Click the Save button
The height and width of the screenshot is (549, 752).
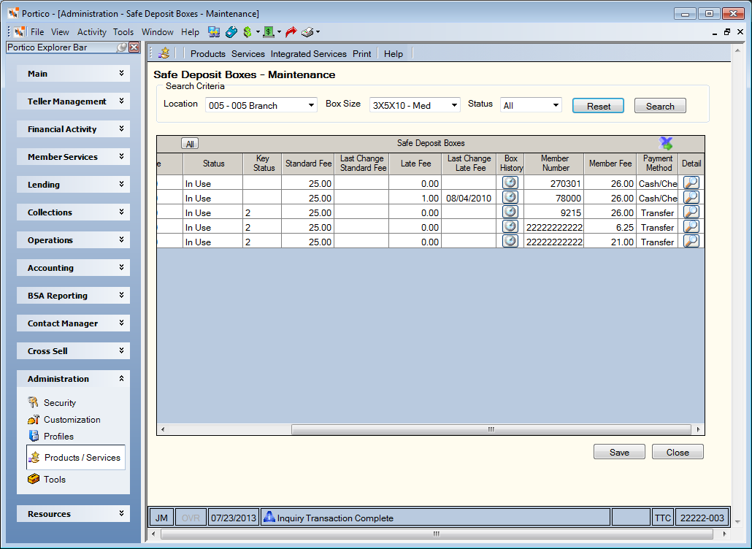point(619,452)
